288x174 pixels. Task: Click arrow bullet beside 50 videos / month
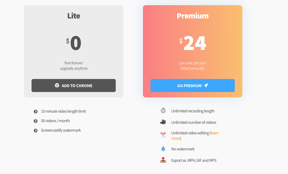click(36, 121)
